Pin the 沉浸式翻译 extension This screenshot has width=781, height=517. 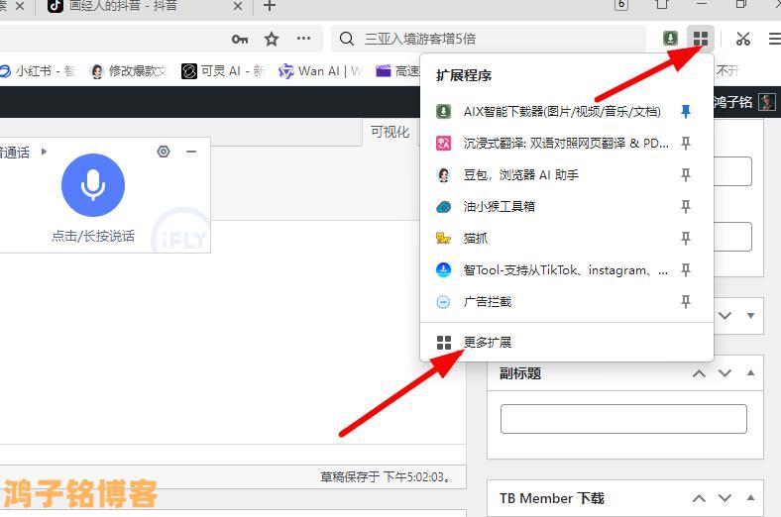point(685,144)
